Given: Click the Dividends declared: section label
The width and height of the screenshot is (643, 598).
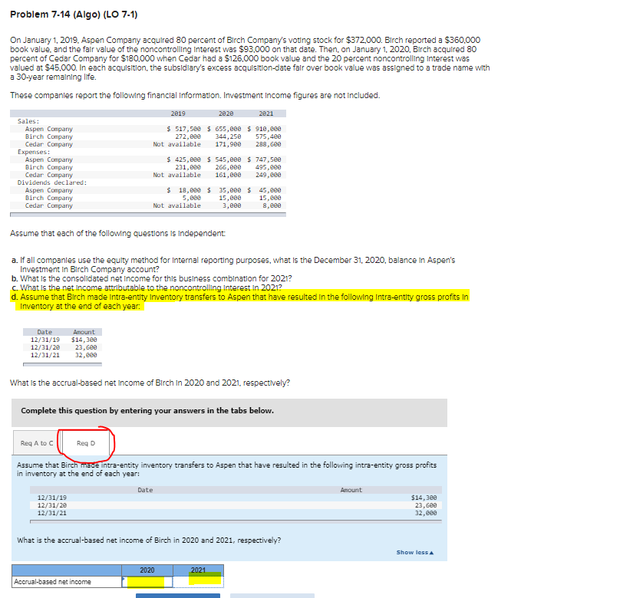Looking at the screenshot, I should (x=52, y=182).
